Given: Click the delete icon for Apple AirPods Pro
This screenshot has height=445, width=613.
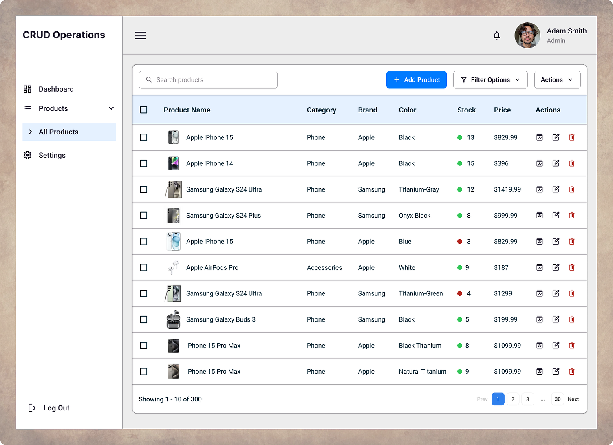Looking at the screenshot, I should coord(572,267).
